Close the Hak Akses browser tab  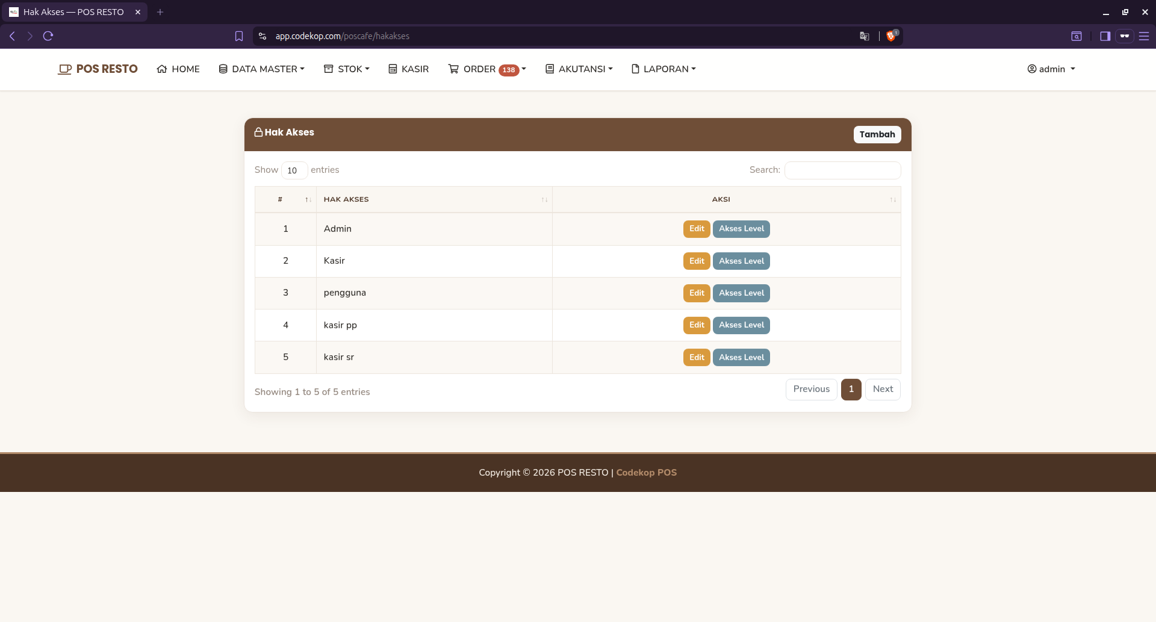[x=138, y=12]
